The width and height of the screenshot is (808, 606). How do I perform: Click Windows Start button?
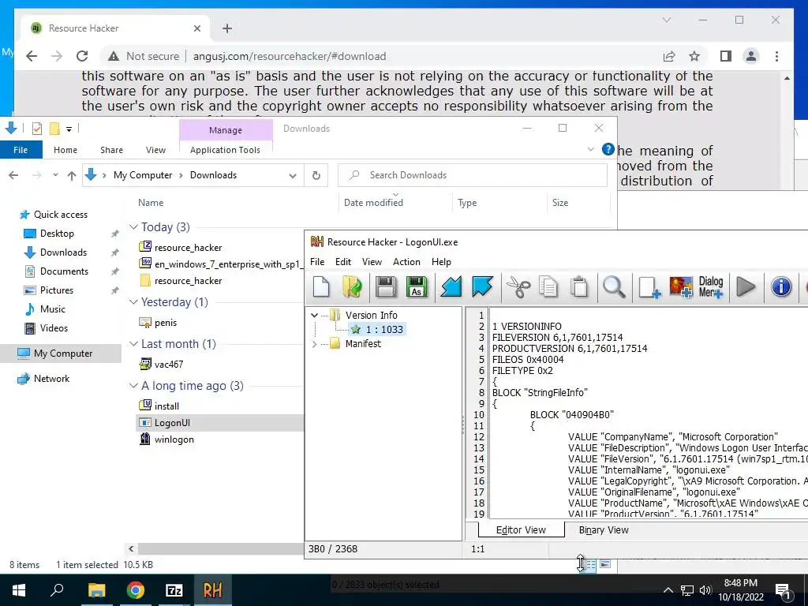click(x=19, y=590)
